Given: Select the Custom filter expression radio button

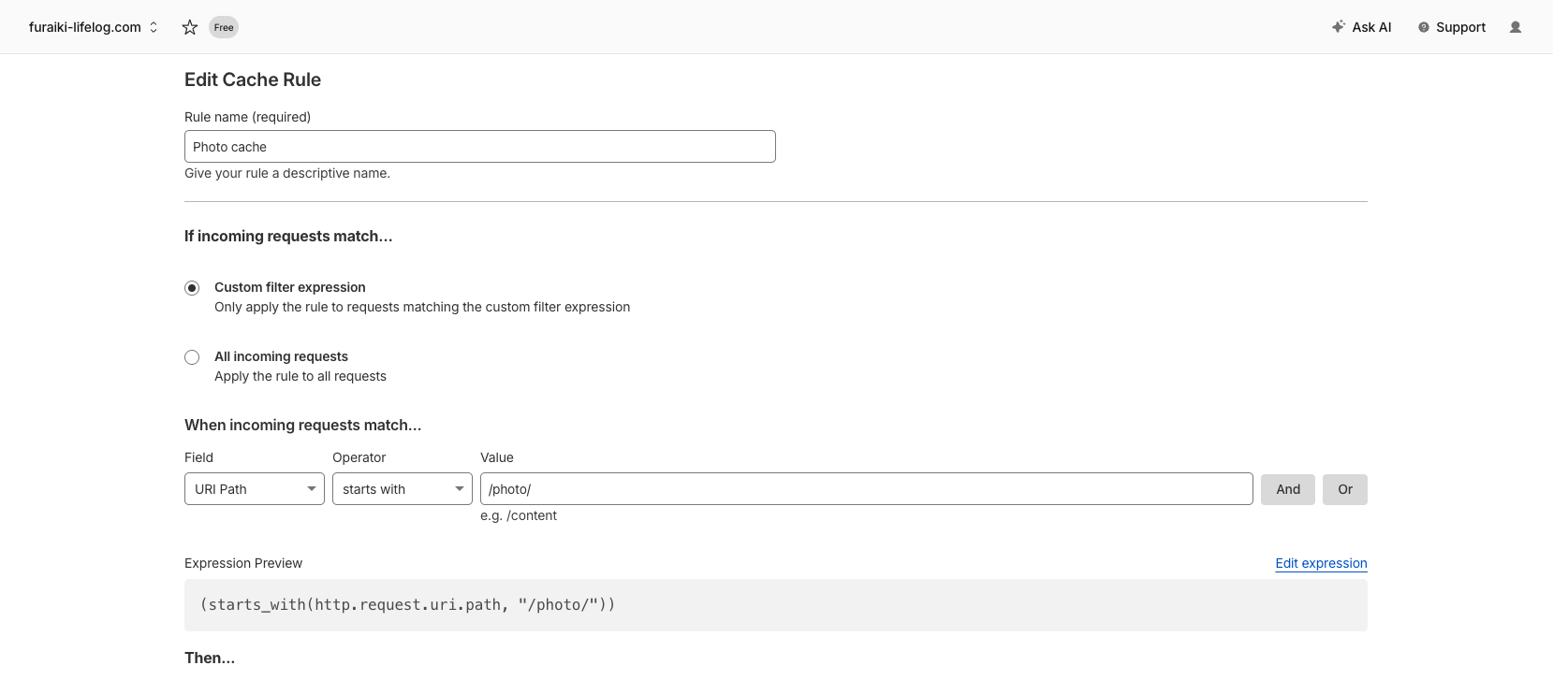Looking at the screenshot, I should (x=192, y=288).
